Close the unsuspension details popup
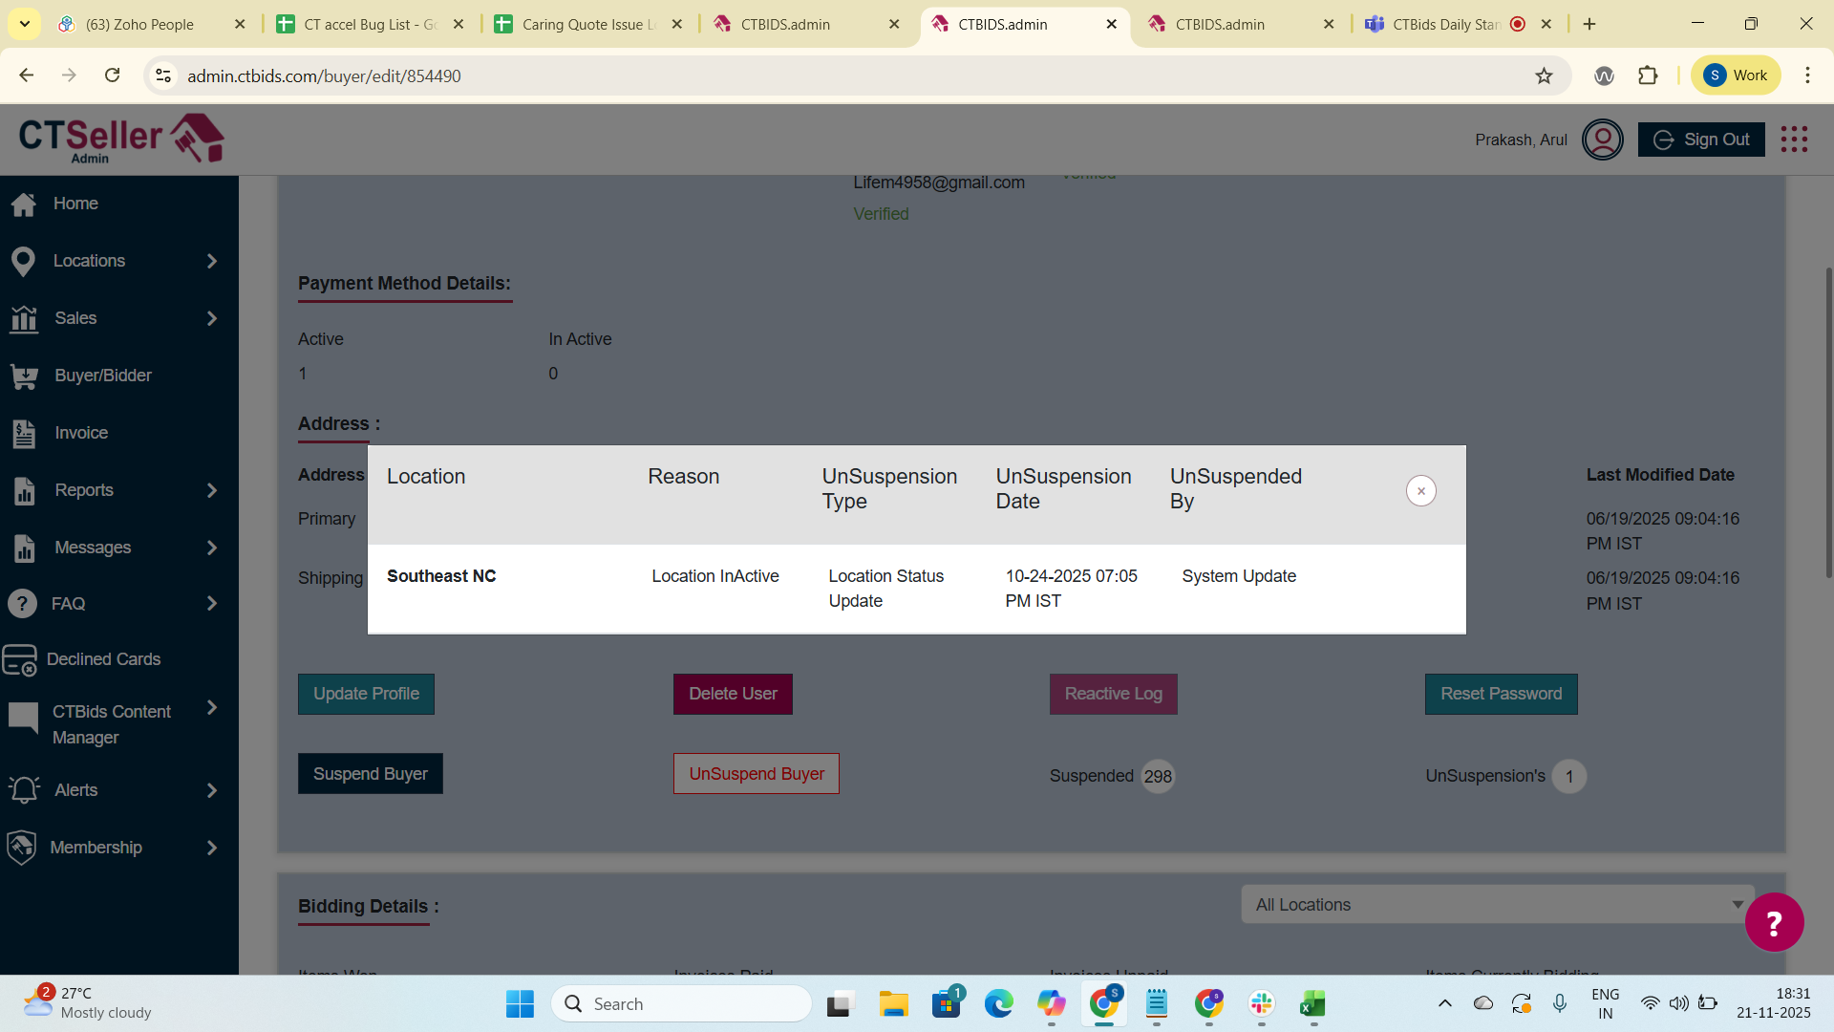The height and width of the screenshot is (1032, 1834). point(1420,491)
